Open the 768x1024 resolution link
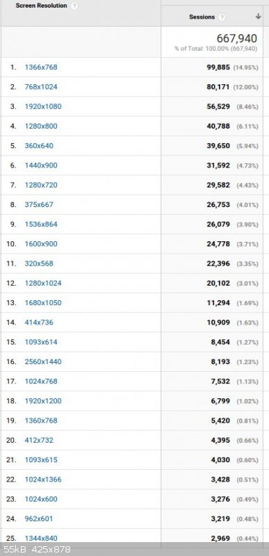Screen dimensions: 269x556 tap(41, 87)
